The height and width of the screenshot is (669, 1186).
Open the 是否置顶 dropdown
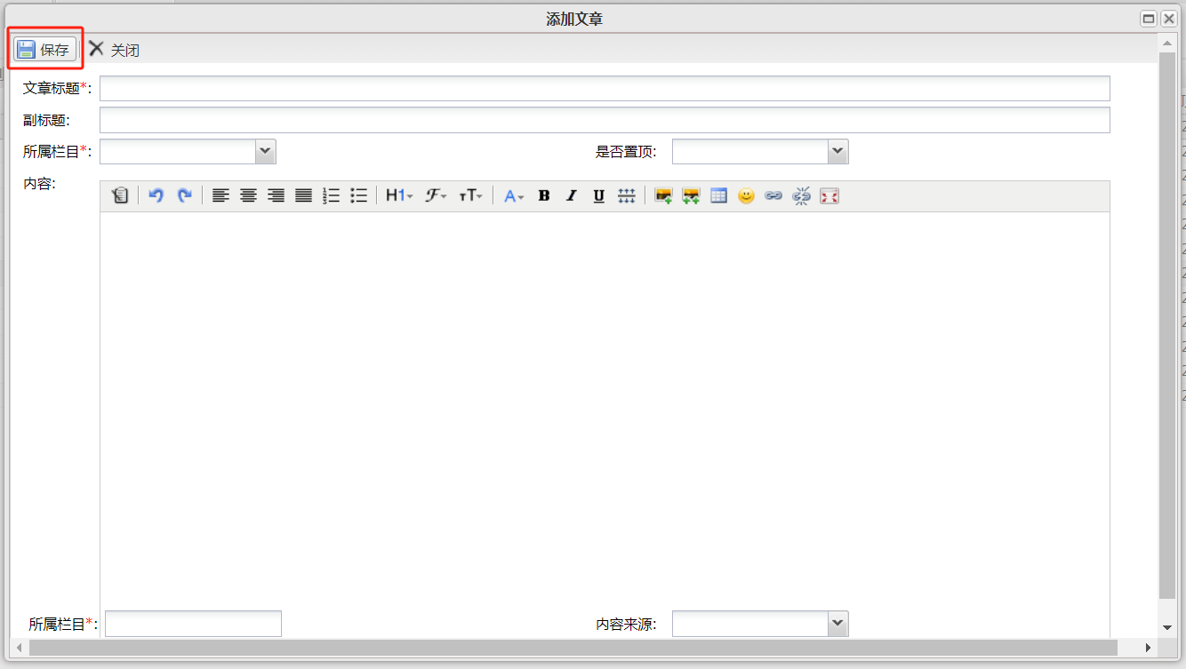(837, 152)
